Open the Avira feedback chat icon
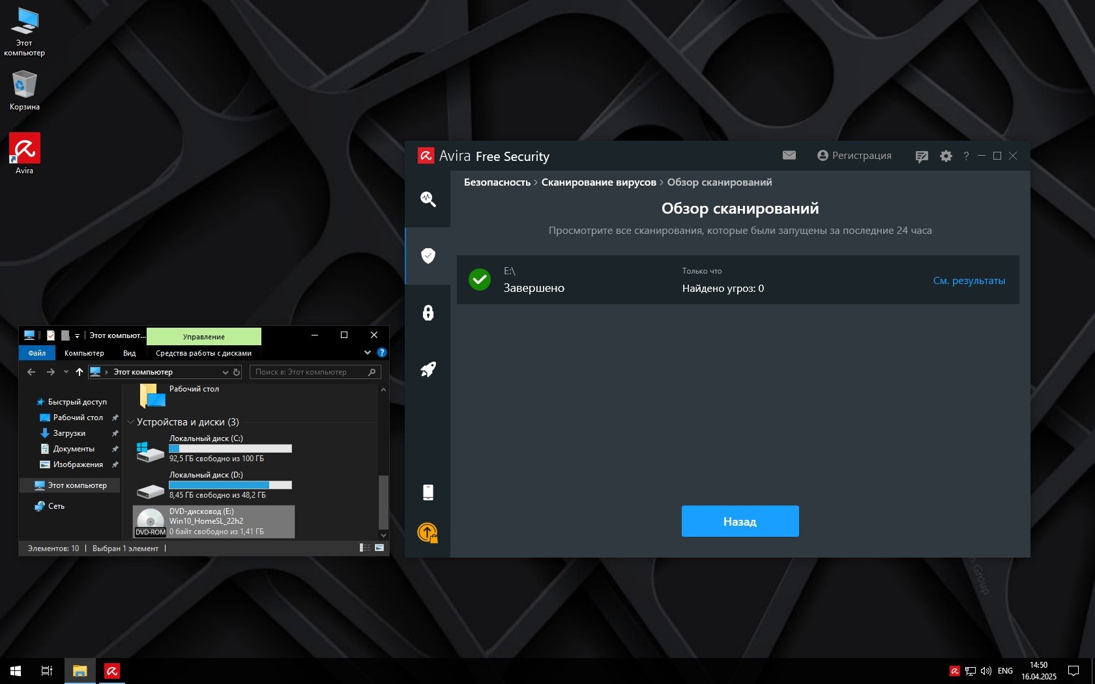The image size is (1095, 684). pos(922,156)
